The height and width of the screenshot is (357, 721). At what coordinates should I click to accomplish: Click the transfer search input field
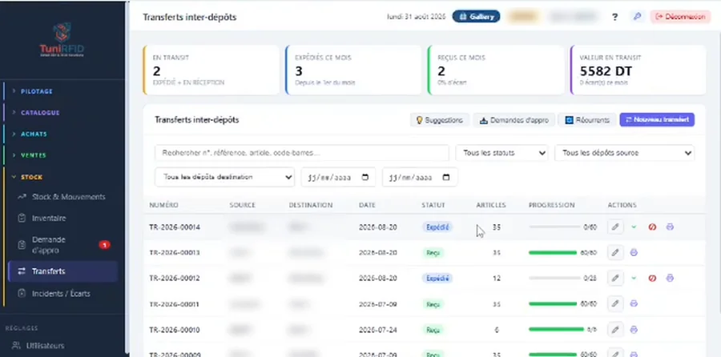point(302,153)
